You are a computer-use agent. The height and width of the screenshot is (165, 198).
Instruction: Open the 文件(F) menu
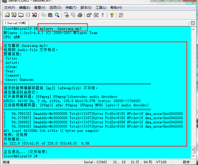[x=10, y=8]
